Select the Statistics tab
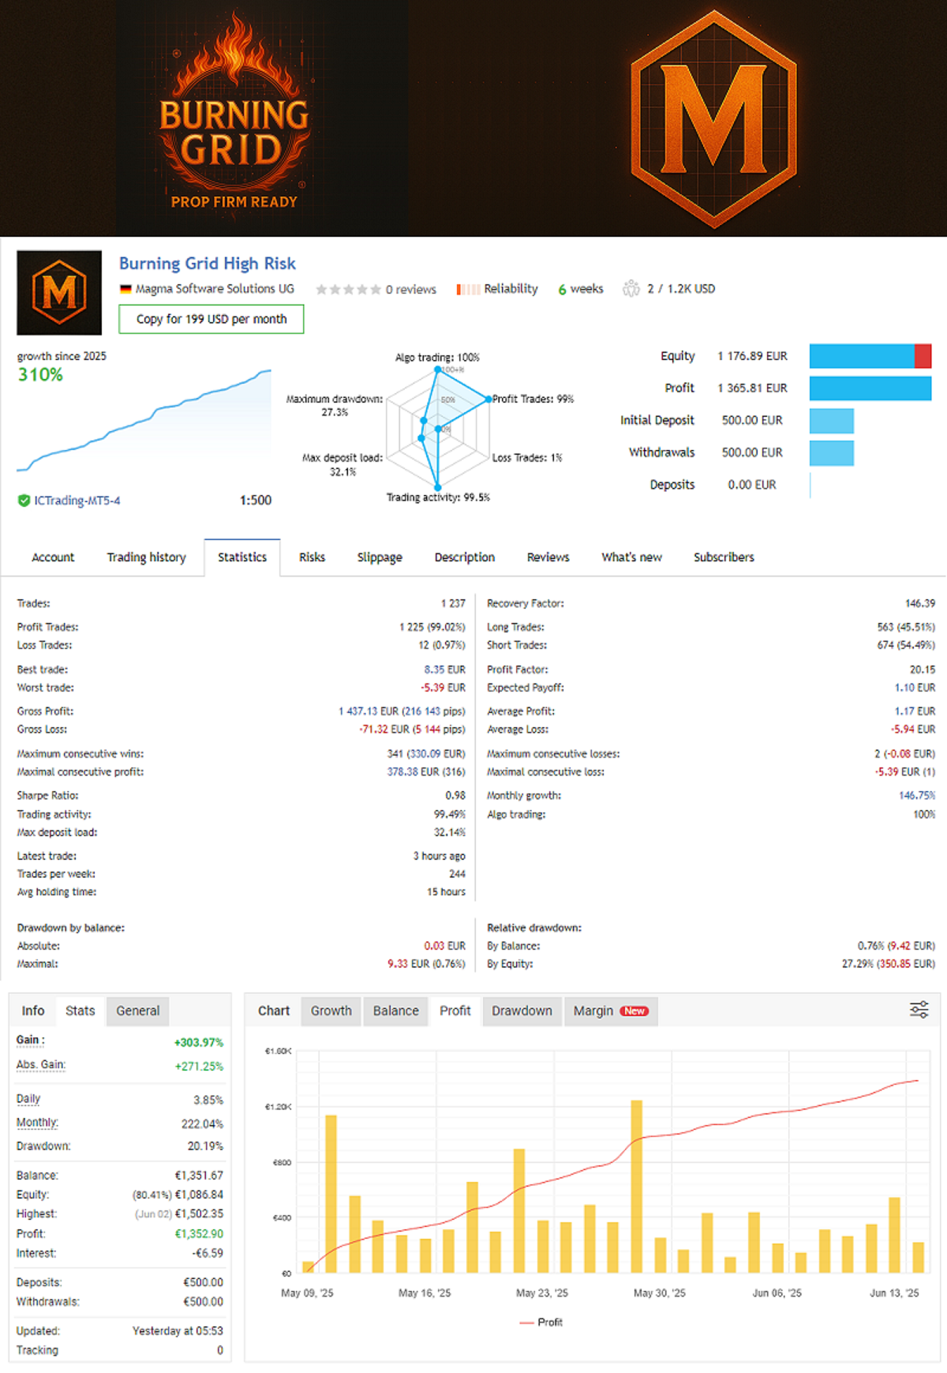Image resolution: width=947 pixels, height=1373 pixels. (x=242, y=557)
